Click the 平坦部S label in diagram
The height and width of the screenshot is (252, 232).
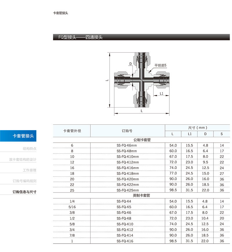coord(160,66)
